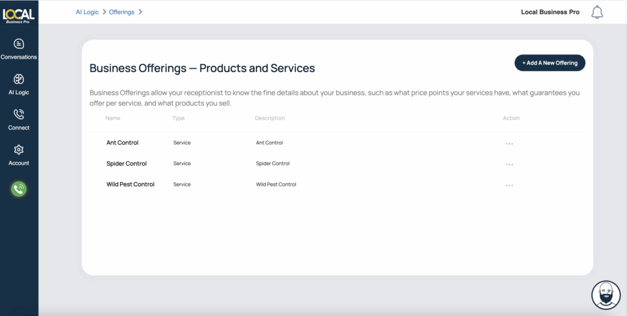Open the Connect phone icon
This screenshot has height=316, width=627.
(19, 114)
